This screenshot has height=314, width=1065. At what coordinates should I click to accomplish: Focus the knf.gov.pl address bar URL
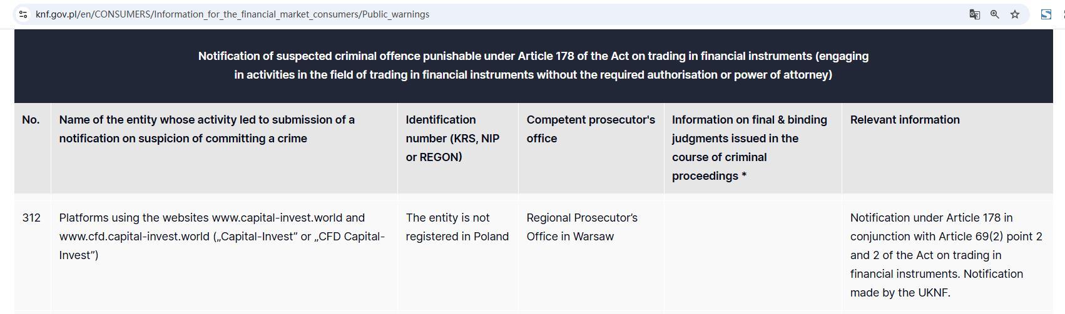232,14
